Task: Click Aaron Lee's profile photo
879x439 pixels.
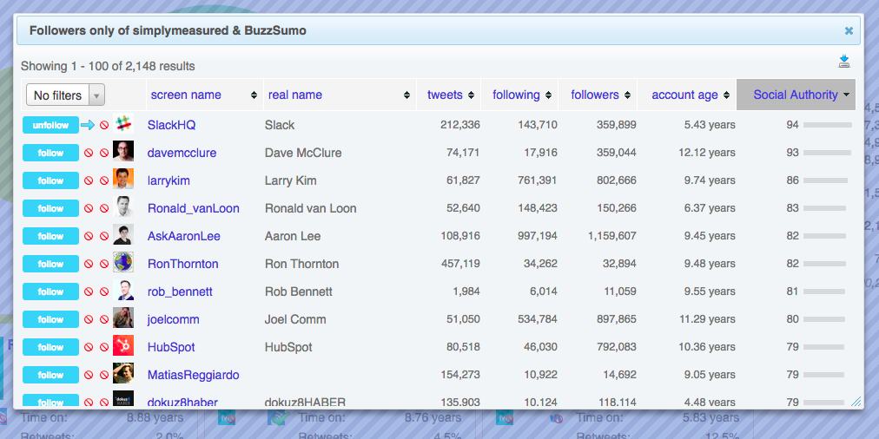Action: [123, 234]
